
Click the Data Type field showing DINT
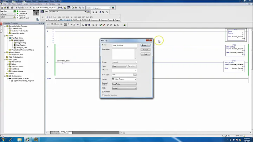(x=123, y=75)
